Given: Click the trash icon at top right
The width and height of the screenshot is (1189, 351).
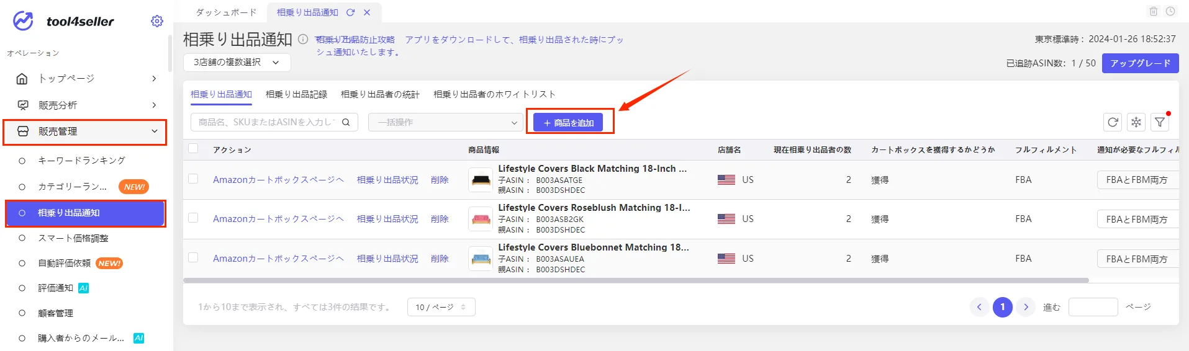Looking at the screenshot, I should [1154, 11].
